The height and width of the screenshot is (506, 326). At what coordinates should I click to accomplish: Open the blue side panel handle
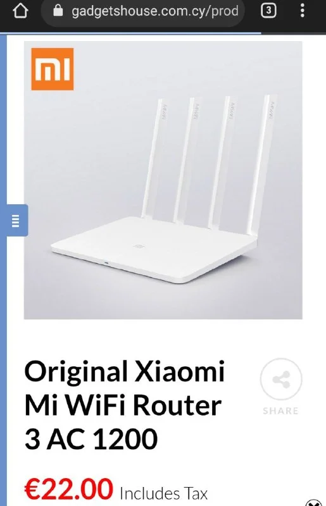click(x=18, y=220)
